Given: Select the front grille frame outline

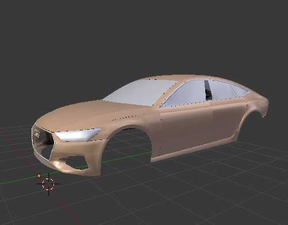Looking at the screenshot, I should tap(44, 142).
